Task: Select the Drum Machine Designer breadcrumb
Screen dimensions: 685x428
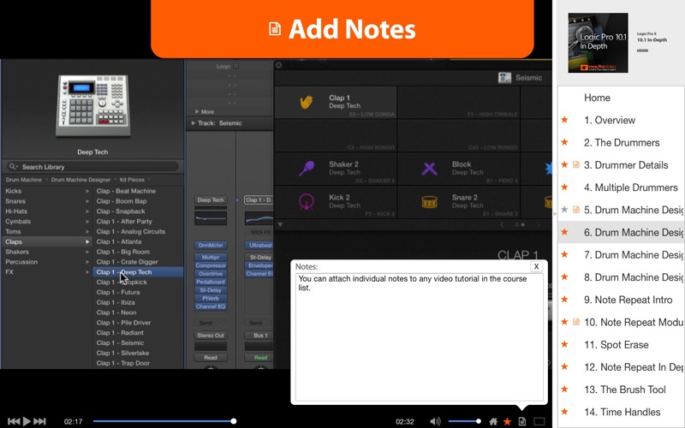Action: pyautogui.click(x=80, y=180)
